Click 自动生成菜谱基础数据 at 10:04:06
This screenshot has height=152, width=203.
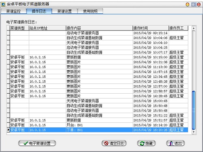coord(99,38)
